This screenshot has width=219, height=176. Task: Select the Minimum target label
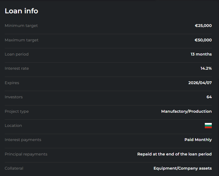pyautogui.click(x=21, y=26)
